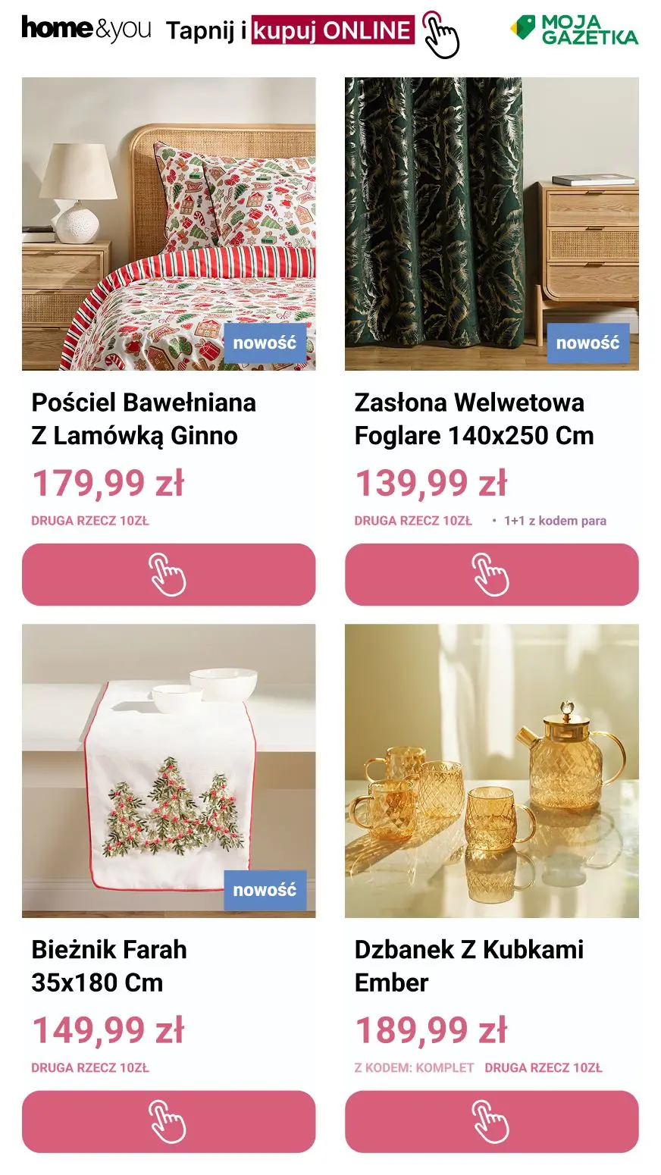Open the green velvet curtain photo
The image size is (661, 1175).
pyautogui.click(x=491, y=224)
